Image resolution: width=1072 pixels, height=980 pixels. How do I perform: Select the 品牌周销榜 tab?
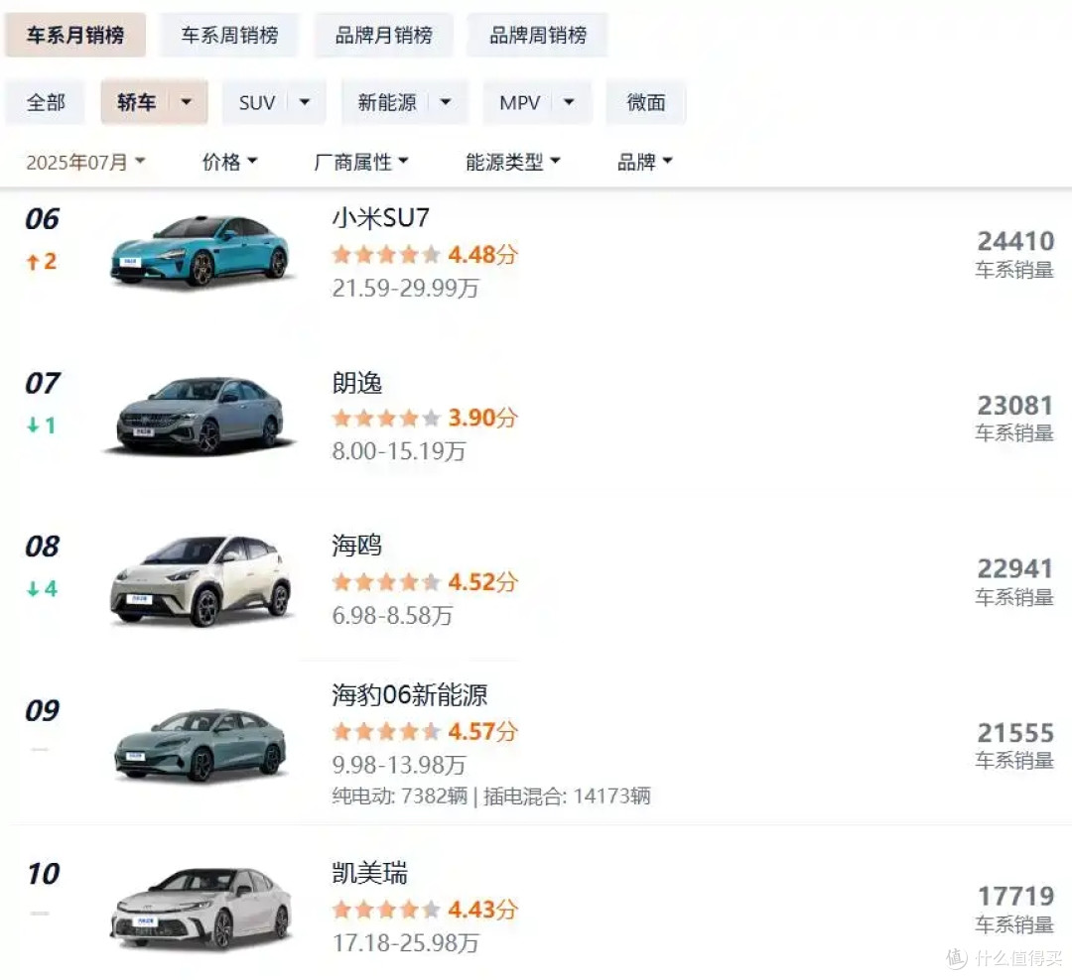click(538, 35)
